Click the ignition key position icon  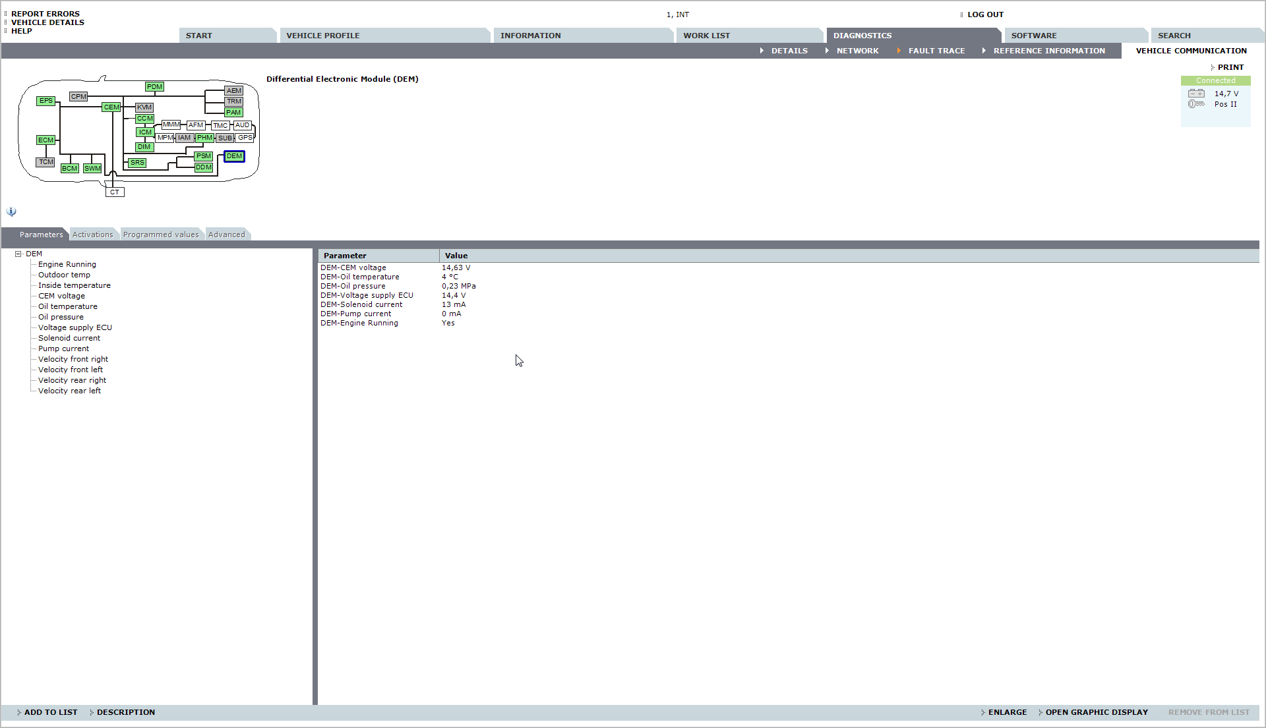[x=1196, y=104]
